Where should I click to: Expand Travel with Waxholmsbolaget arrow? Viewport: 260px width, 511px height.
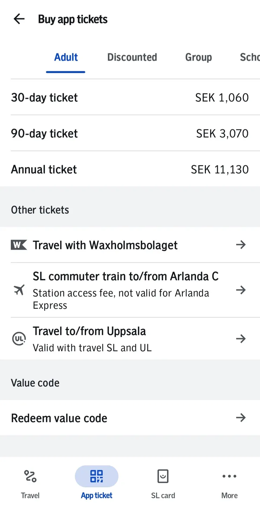coord(241,245)
